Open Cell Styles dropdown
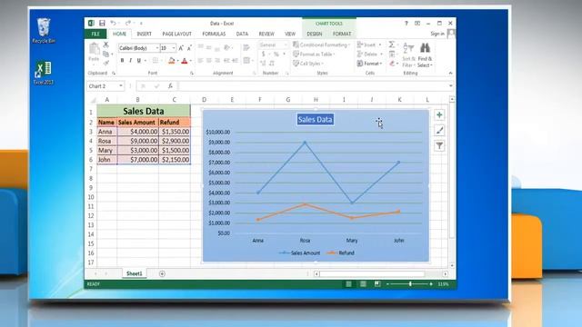Viewport: 582px width, 327px height. click(x=307, y=64)
